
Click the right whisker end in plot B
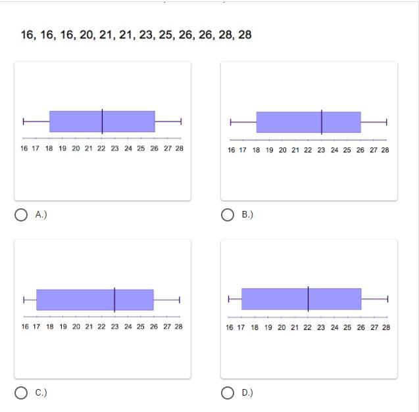click(x=387, y=122)
